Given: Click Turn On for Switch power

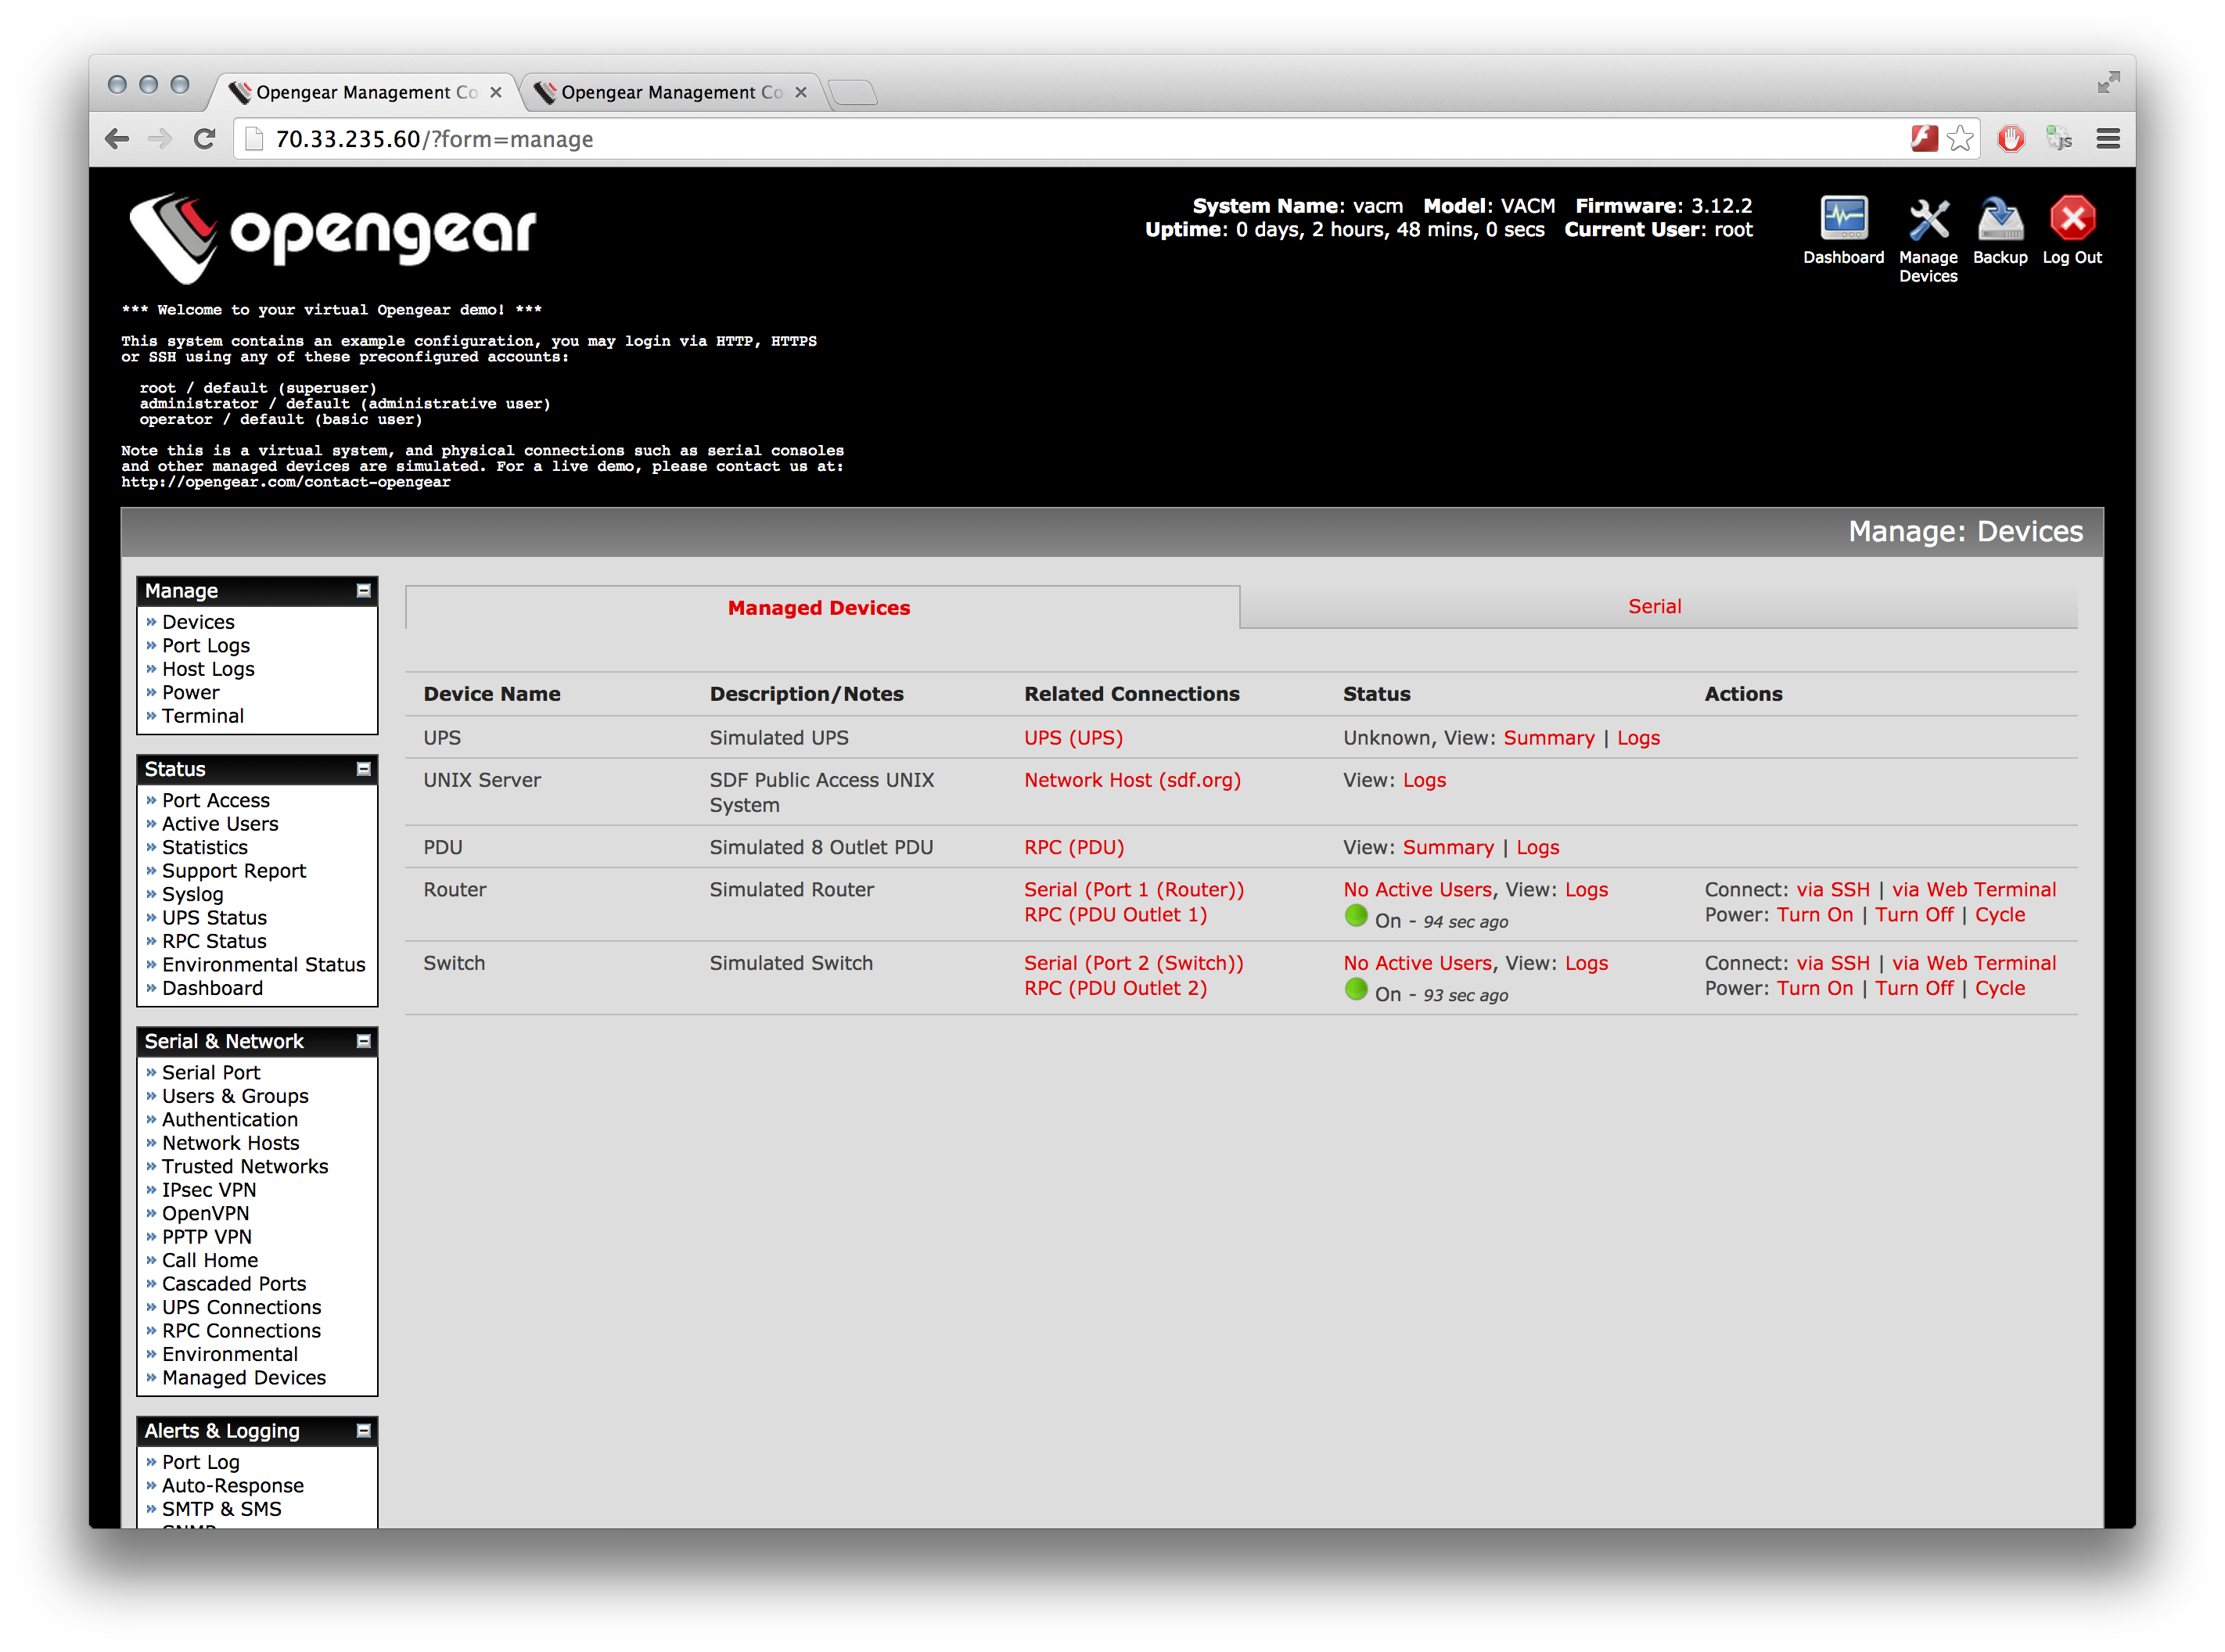Looking at the screenshot, I should 1814,988.
